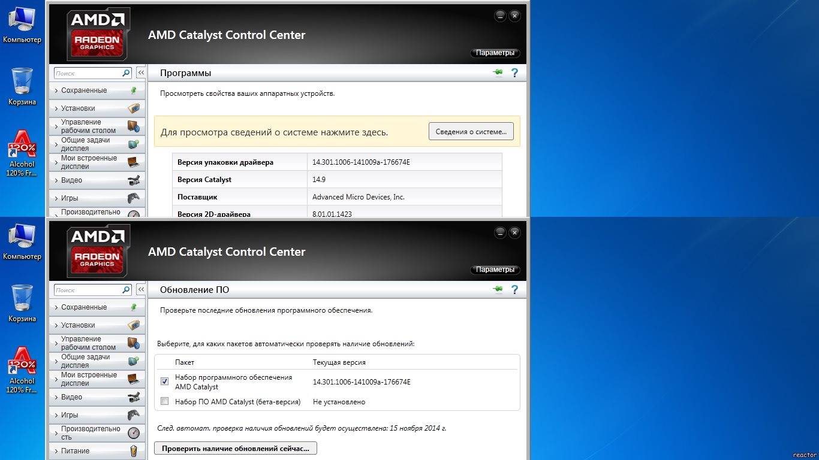Click the Пакет column header

[185, 362]
